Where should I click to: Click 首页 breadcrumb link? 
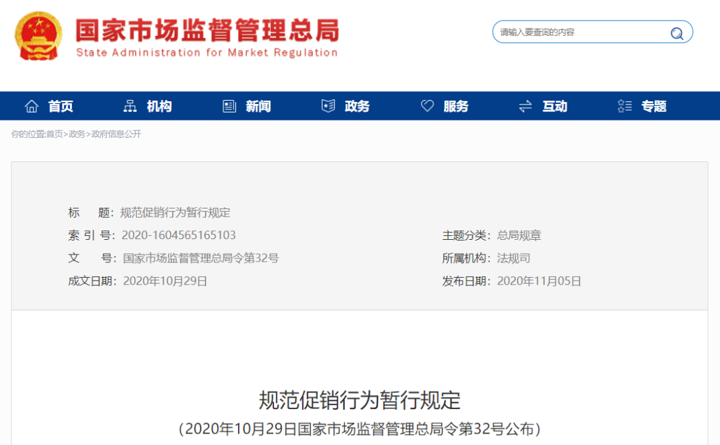tap(54, 134)
